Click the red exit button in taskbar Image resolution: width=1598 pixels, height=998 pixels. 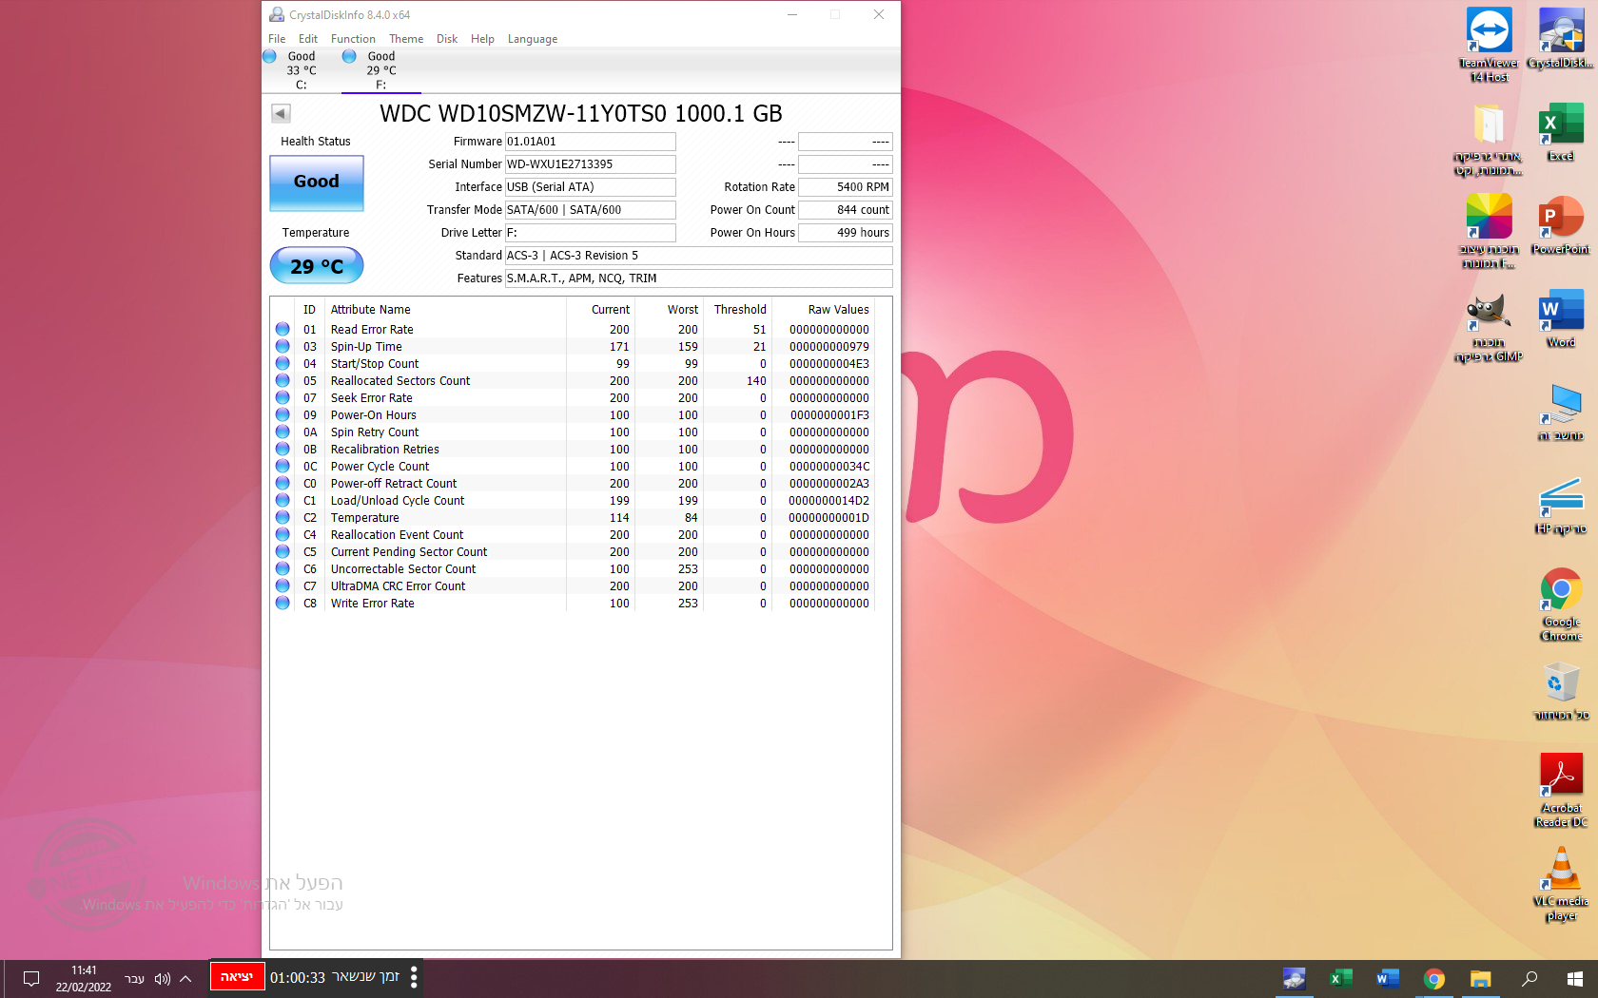[x=237, y=977]
